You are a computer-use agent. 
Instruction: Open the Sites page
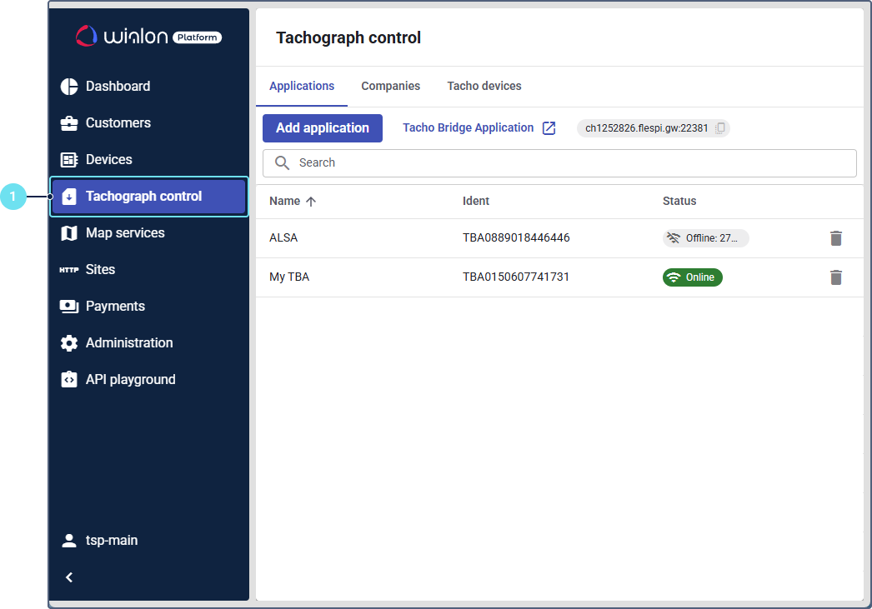tap(100, 270)
